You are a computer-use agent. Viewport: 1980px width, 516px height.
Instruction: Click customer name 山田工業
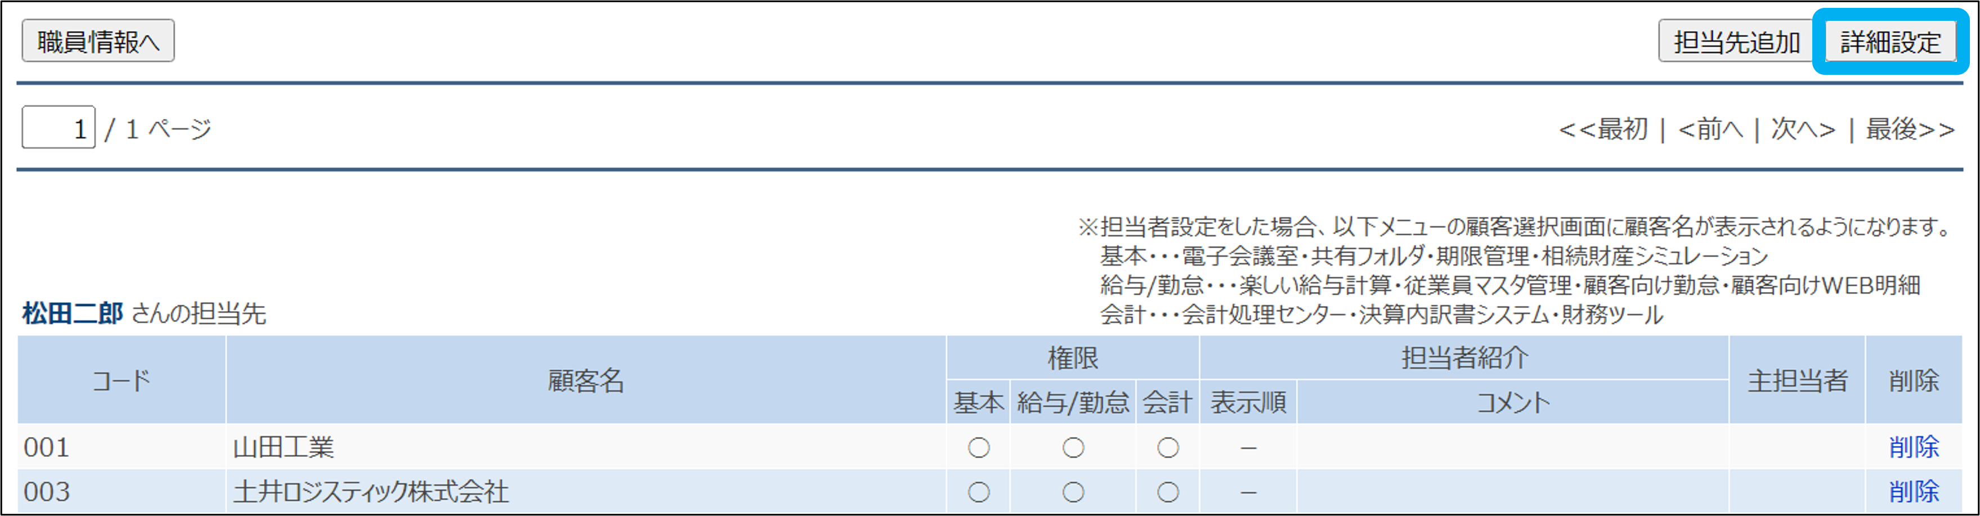284,447
